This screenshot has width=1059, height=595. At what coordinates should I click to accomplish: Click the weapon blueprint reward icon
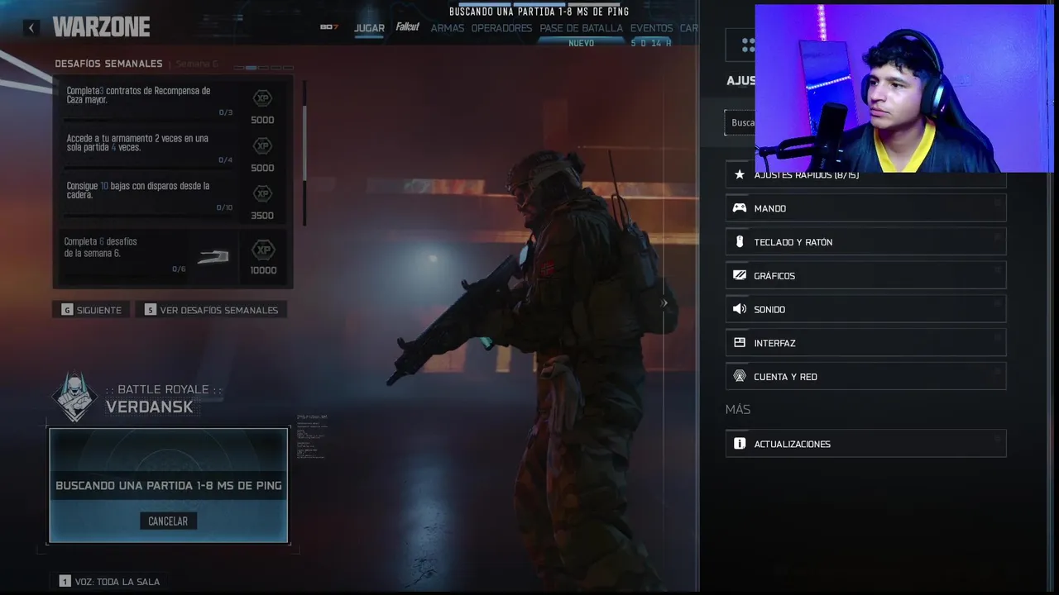pos(213,257)
